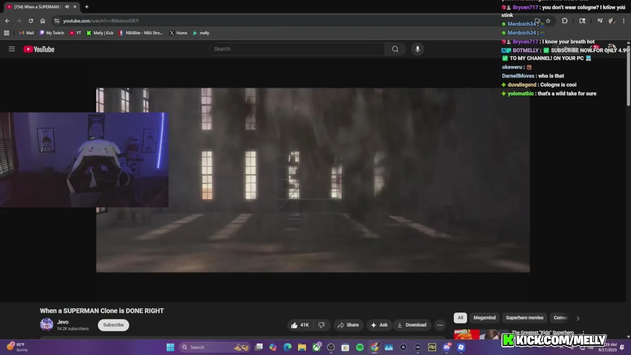This screenshot has width=631, height=355.
Task: Like the video with 41K thumbs-up
Action: tap(300, 325)
